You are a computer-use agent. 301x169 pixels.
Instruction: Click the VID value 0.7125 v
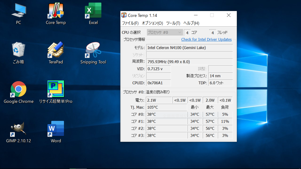[x=159, y=69]
